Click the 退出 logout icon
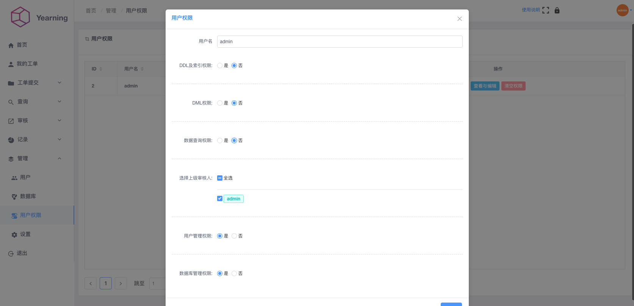 point(11,254)
